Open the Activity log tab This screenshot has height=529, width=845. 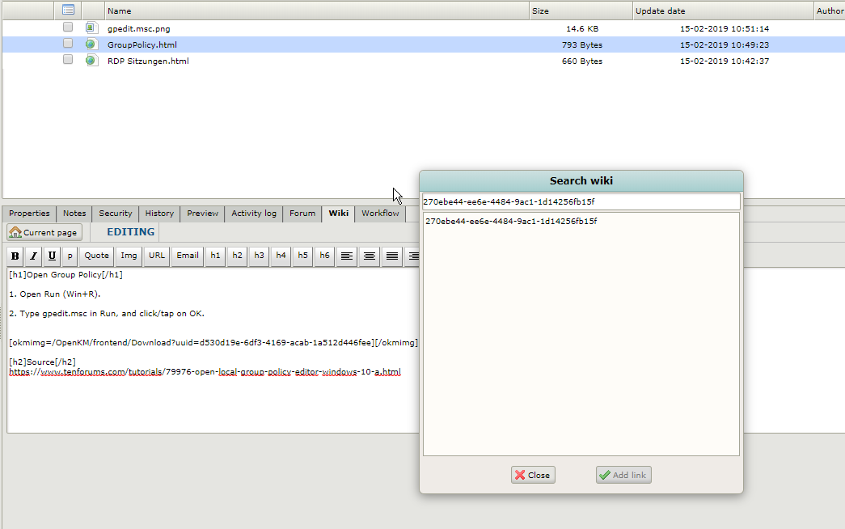(254, 214)
